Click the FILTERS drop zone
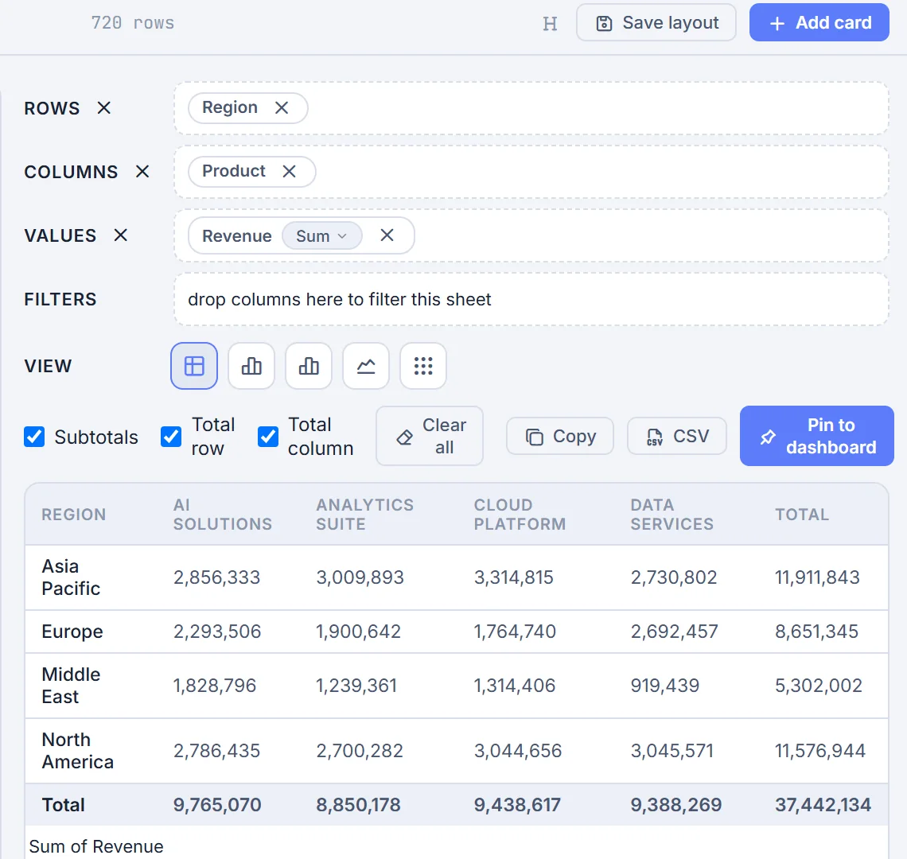 (531, 300)
